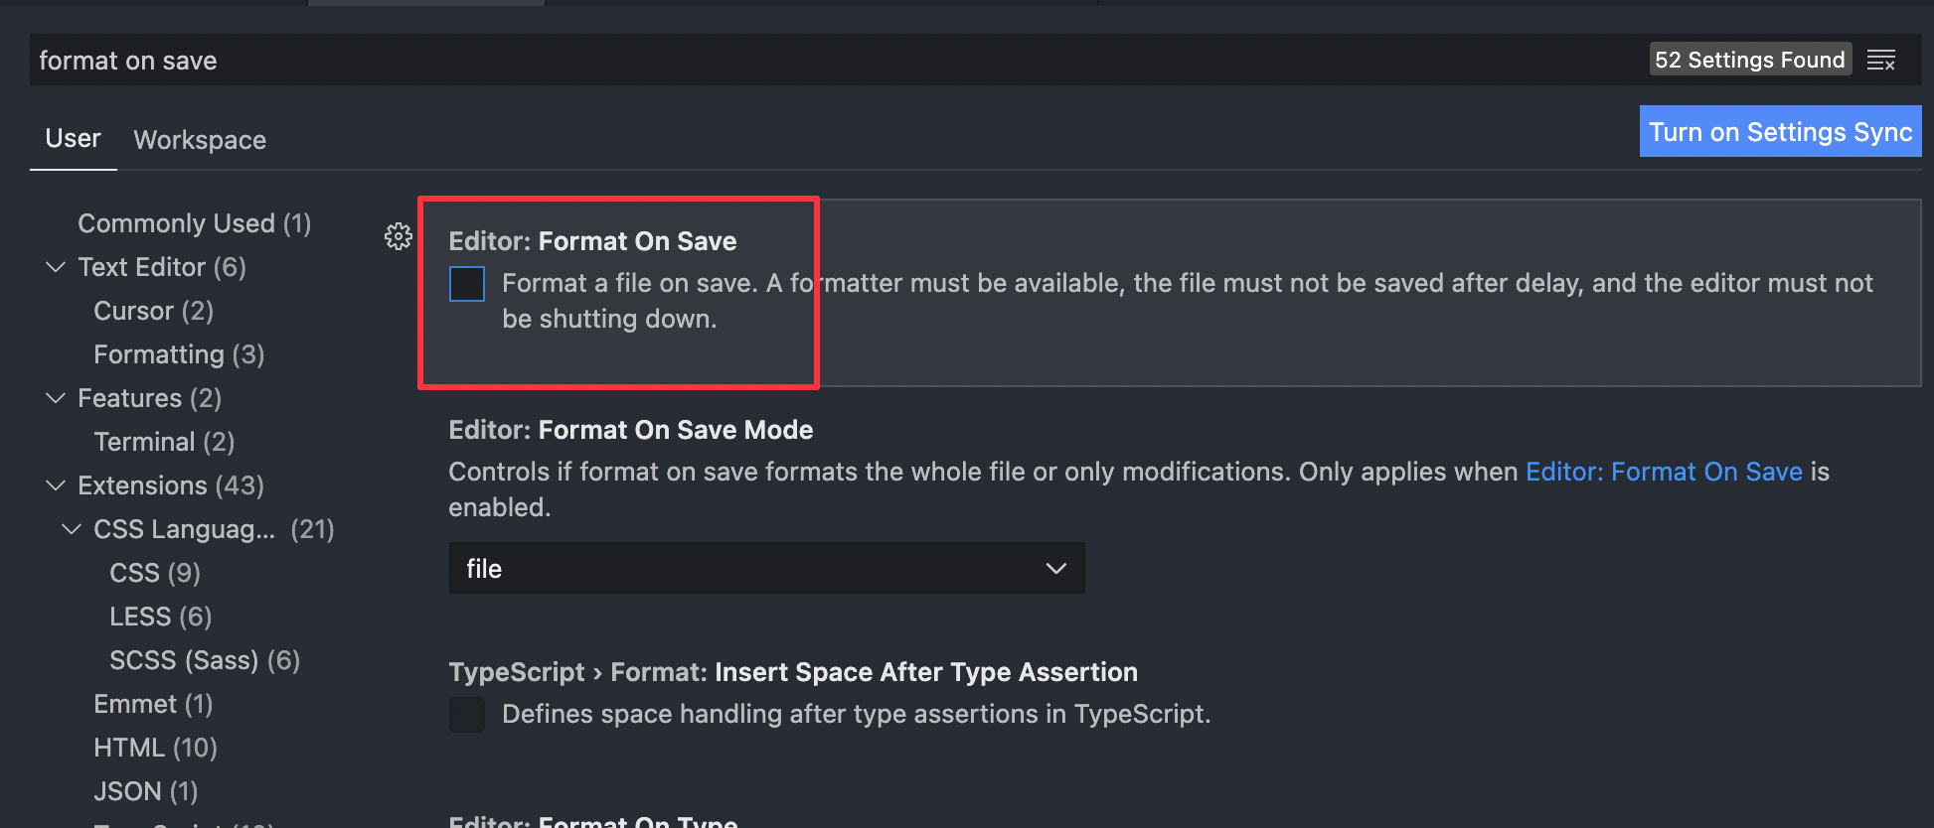Clear the settings search filter
1934x828 pixels.
point(1882,60)
